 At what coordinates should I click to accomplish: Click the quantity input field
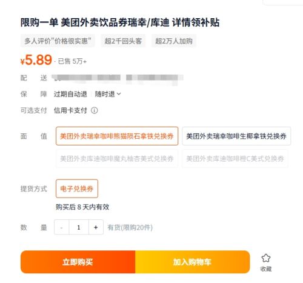pyautogui.click(x=79, y=227)
